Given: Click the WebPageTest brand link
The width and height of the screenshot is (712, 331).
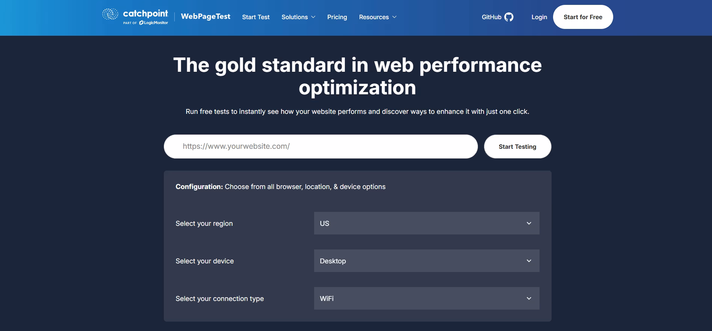Looking at the screenshot, I should 206,17.
